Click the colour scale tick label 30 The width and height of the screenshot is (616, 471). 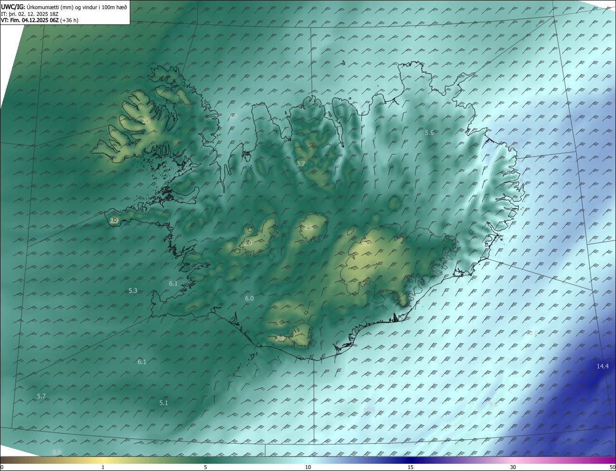[513, 467]
